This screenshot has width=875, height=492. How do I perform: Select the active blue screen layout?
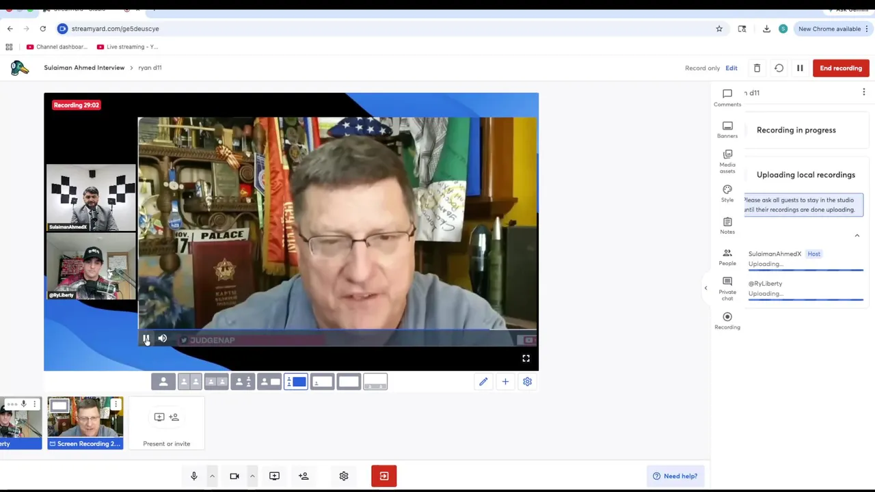(296, 382)
